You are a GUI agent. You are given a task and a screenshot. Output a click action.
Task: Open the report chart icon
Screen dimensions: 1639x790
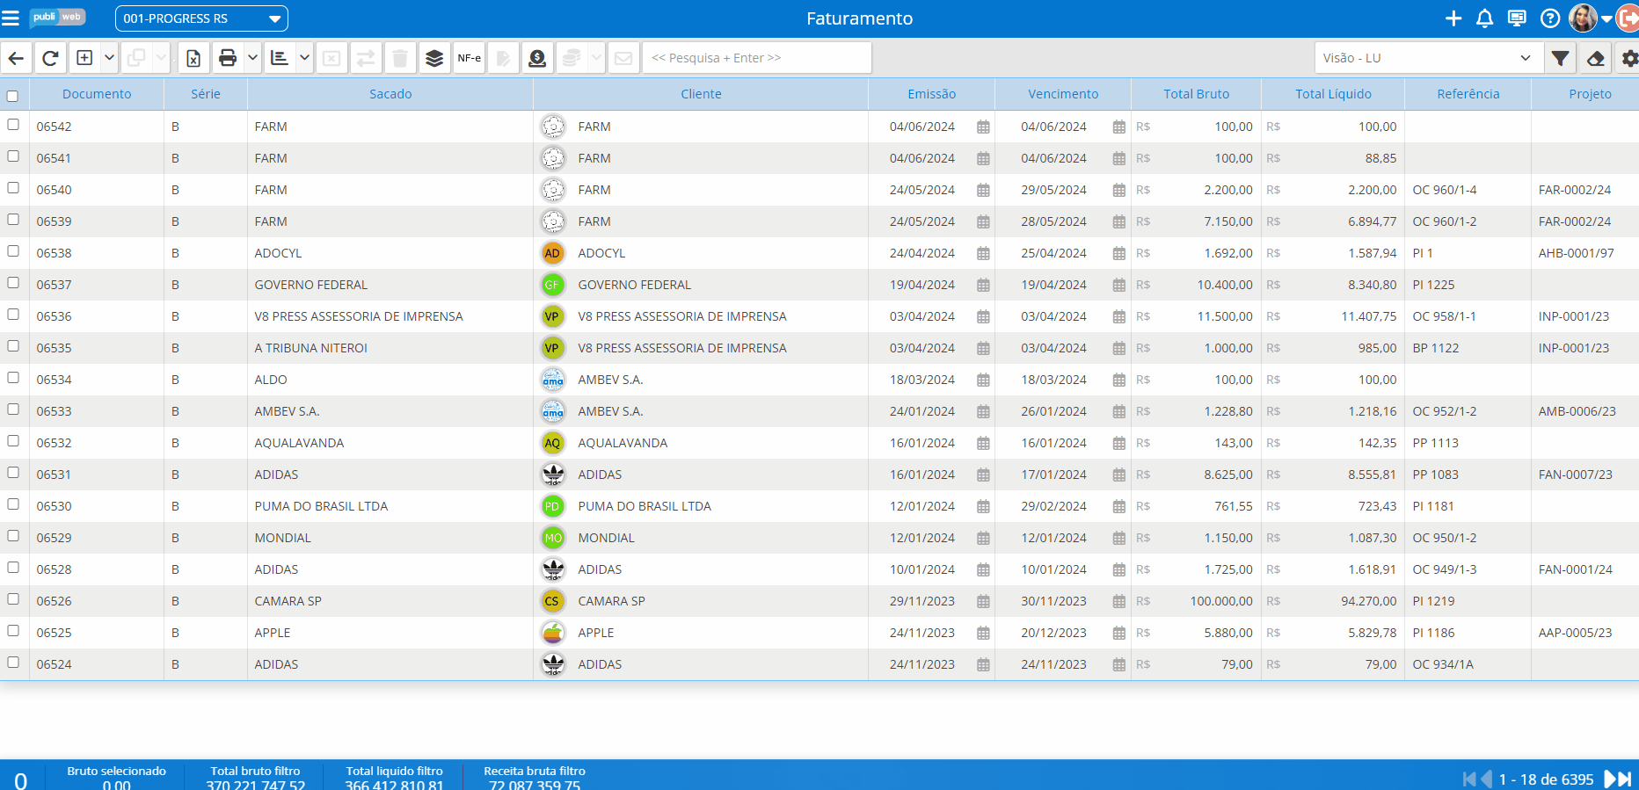[x=280, y=58]
